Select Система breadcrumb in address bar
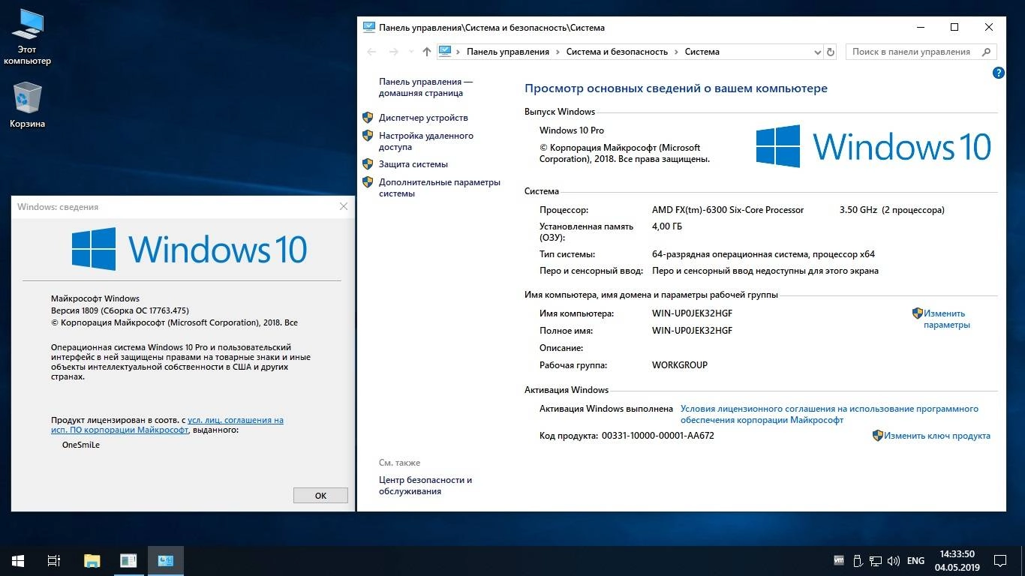Screen dimensions: 1025x576 tap(702, 52)
